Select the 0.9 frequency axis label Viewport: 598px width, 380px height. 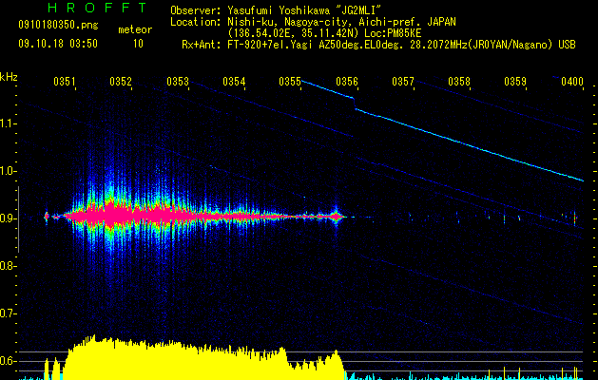[9, 218]
